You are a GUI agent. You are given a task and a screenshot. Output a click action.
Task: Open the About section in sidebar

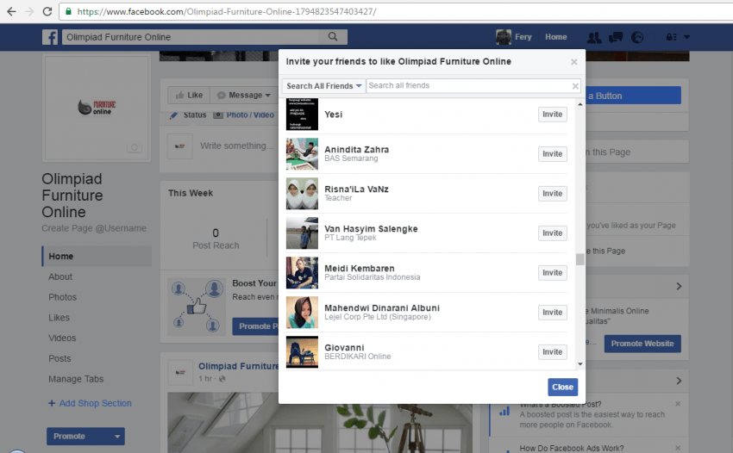coord(60,277)
